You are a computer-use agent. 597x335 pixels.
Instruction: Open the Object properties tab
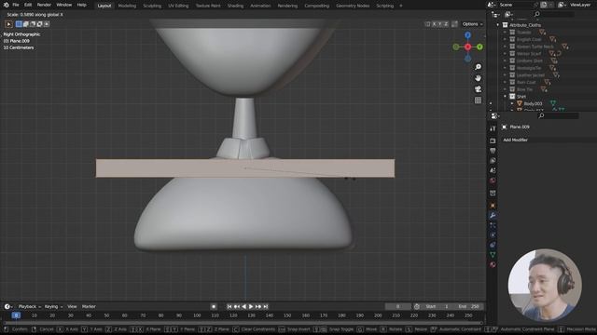click(x=493, y=206)
